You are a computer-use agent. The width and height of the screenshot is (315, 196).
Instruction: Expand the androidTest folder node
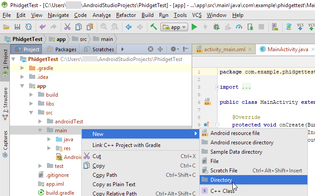(40, 122)
